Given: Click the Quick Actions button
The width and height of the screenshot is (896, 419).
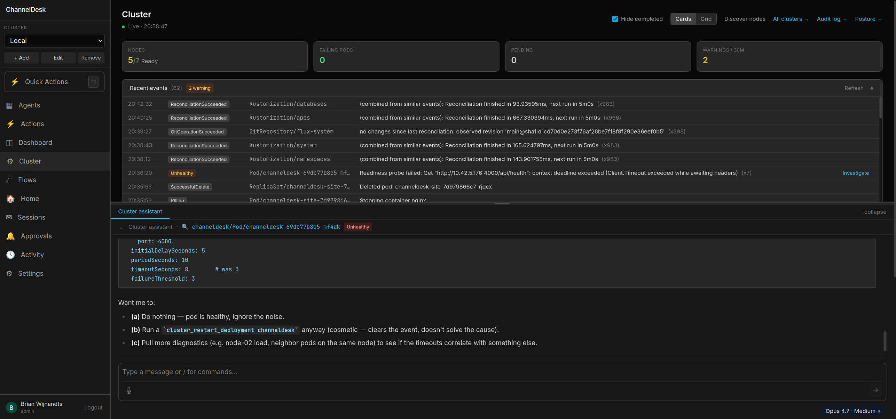Looking at the screenshot, I should click(x=54, y=82).
